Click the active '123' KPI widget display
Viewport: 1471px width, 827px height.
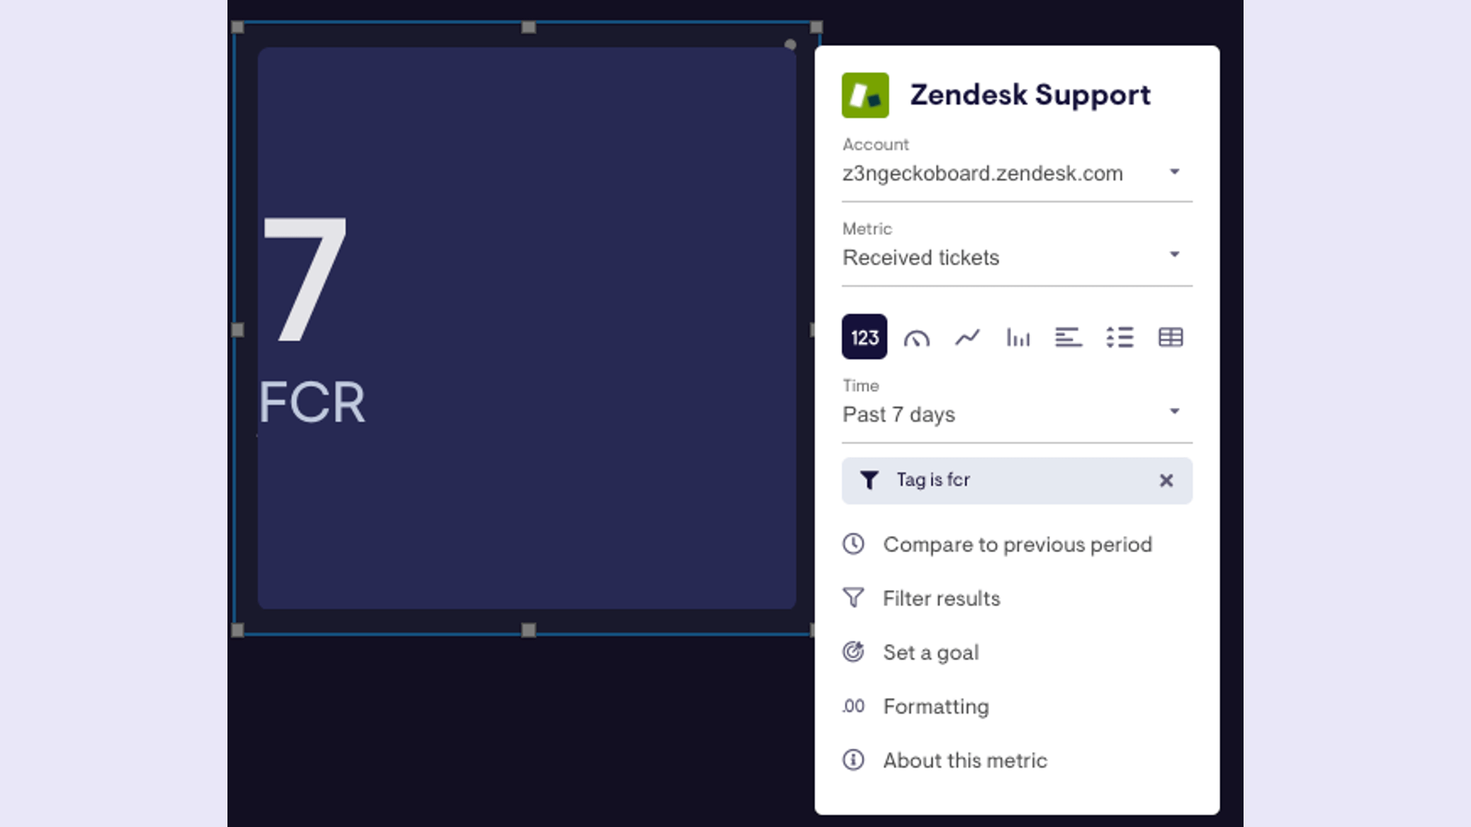tap(864, 337)
